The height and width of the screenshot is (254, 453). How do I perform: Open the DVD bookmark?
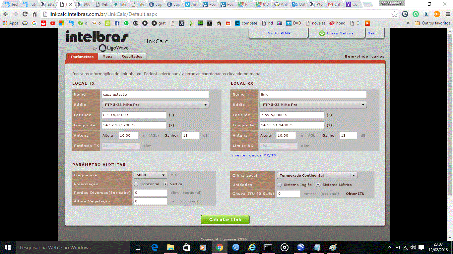point(294,23)
